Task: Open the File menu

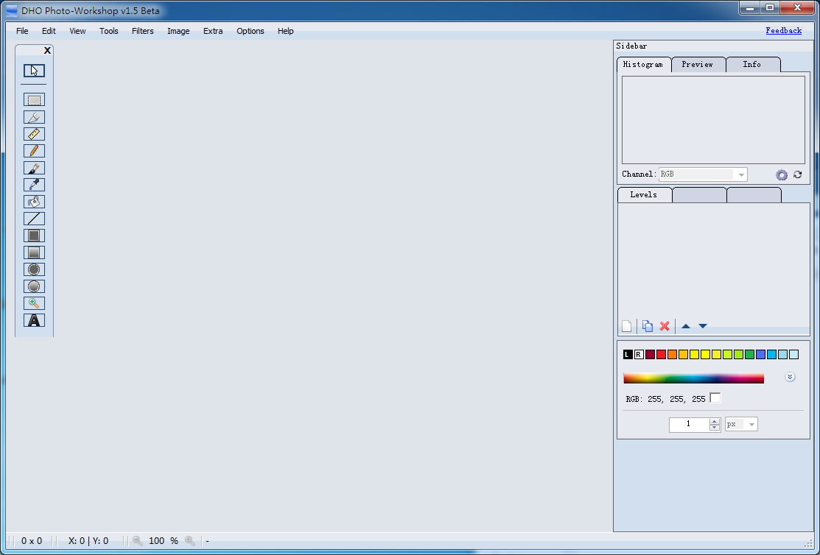Action: point(22,31)
